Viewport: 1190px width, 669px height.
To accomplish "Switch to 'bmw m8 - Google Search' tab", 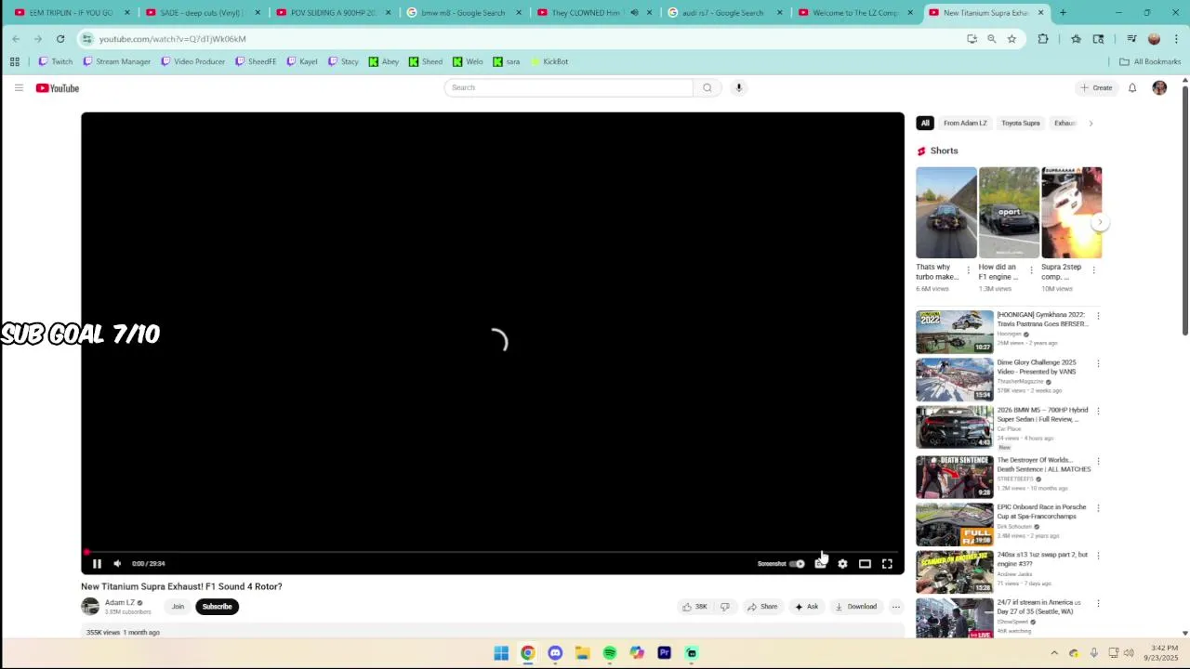I will 462,13.
